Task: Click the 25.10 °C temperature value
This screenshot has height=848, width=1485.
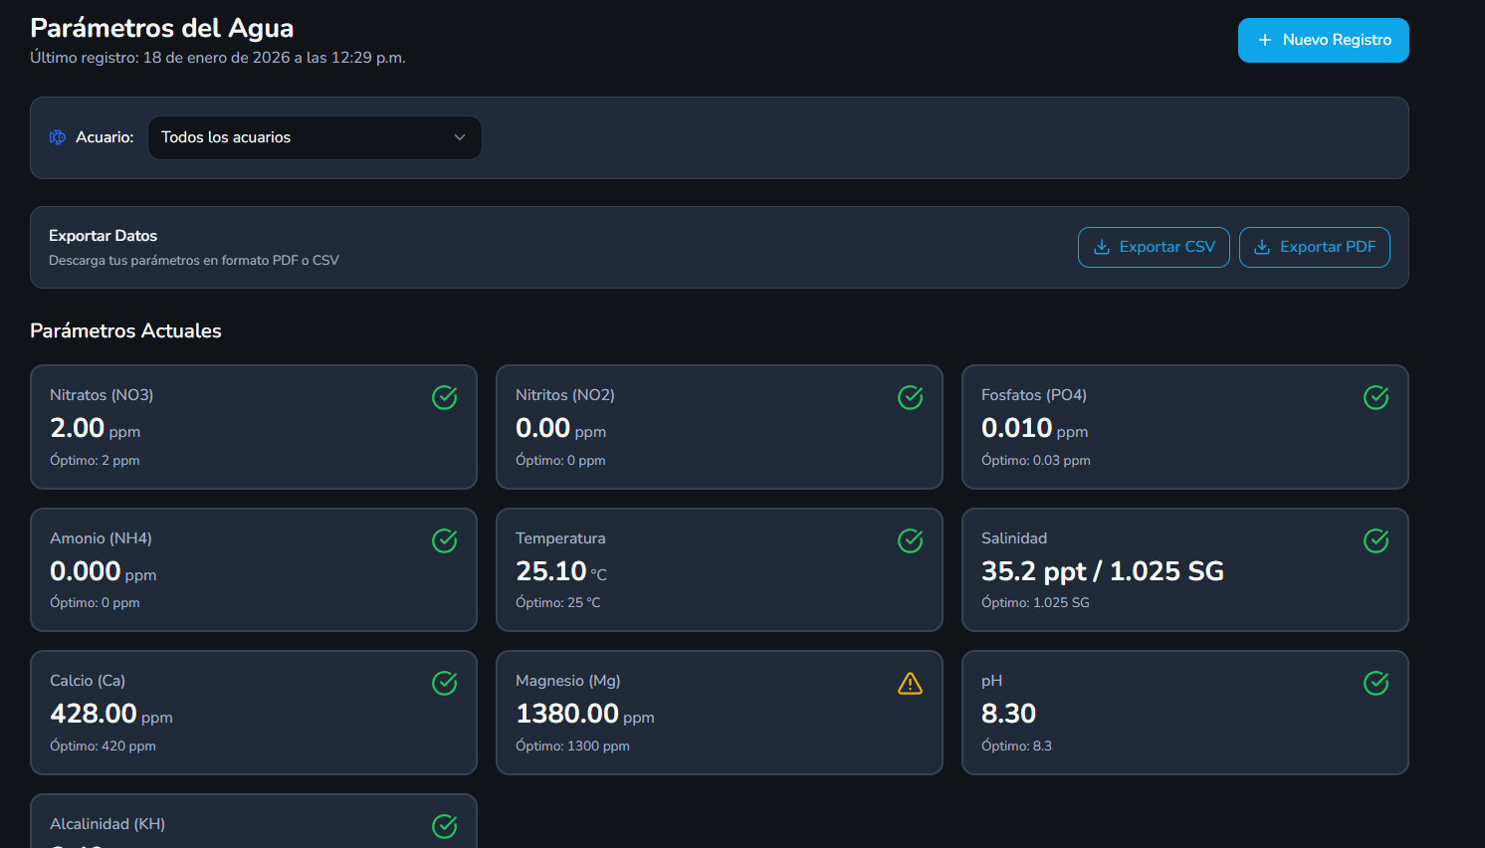Action: (561, 571)
